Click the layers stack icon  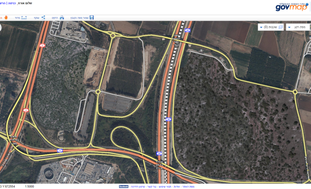tap(280, 27)
